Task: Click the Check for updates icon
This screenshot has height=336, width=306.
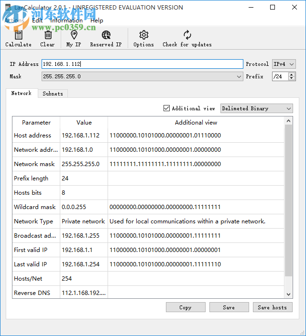Action: 187,35
